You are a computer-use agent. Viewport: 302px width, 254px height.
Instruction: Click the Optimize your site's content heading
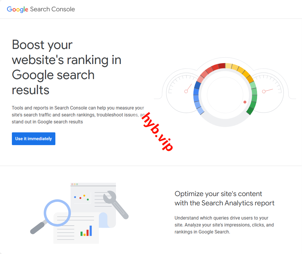(224, 198)
